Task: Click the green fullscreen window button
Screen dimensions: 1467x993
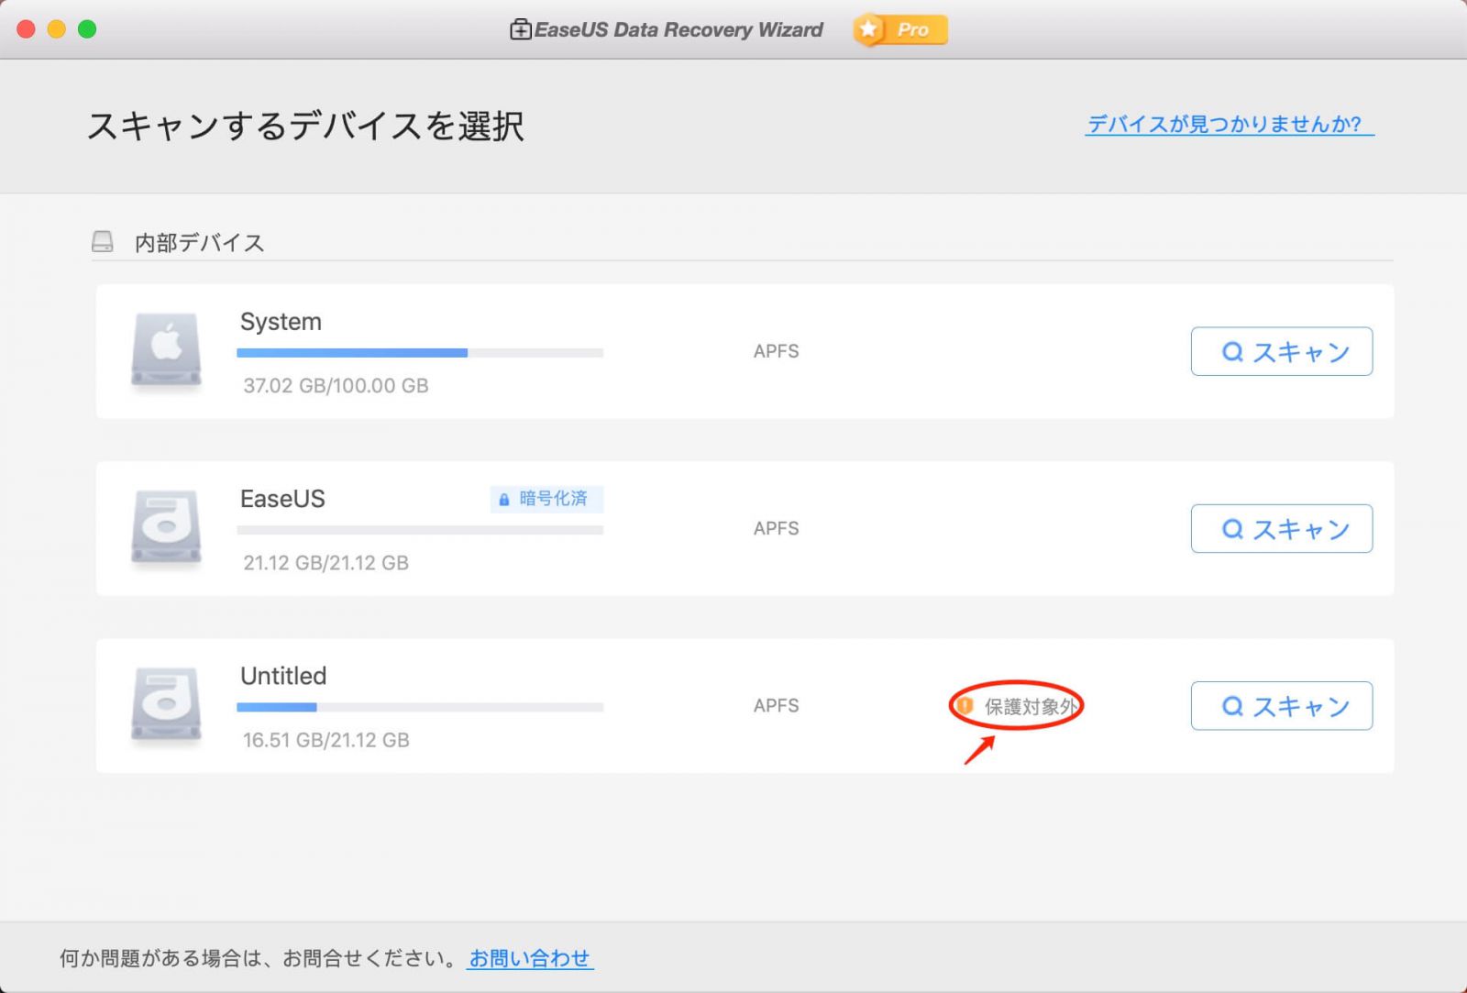Action: (x=87, y=29)
